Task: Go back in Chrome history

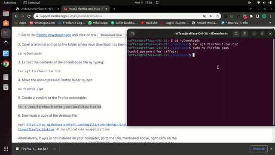Action: click(16, 16)
